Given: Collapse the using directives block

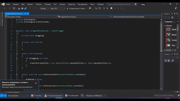Looking at the screenshot, I should pyautogui.click(x=17, y=20).
